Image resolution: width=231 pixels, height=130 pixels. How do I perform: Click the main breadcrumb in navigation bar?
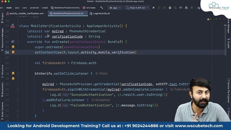point(9,8)
